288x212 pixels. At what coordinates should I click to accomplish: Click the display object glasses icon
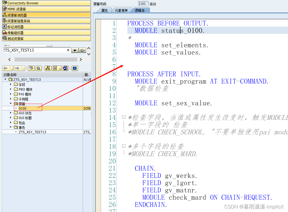tap(82, 50)
